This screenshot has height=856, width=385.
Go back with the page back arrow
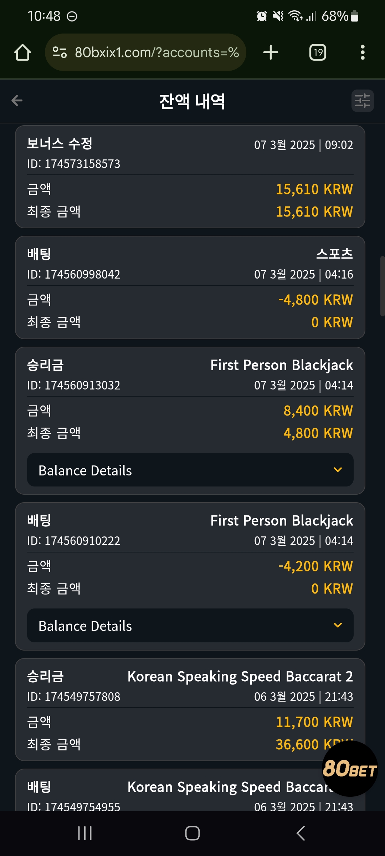[17, 101]
